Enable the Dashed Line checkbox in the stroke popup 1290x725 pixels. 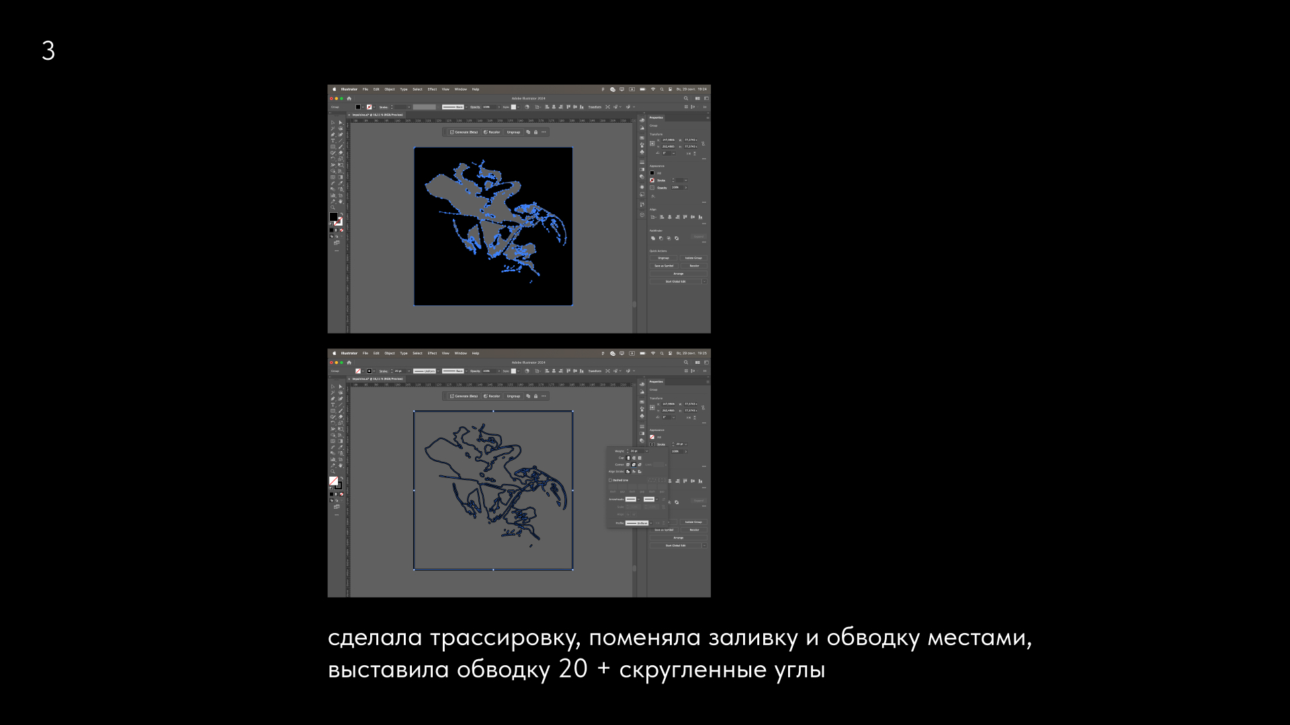[x=610, y=480]
